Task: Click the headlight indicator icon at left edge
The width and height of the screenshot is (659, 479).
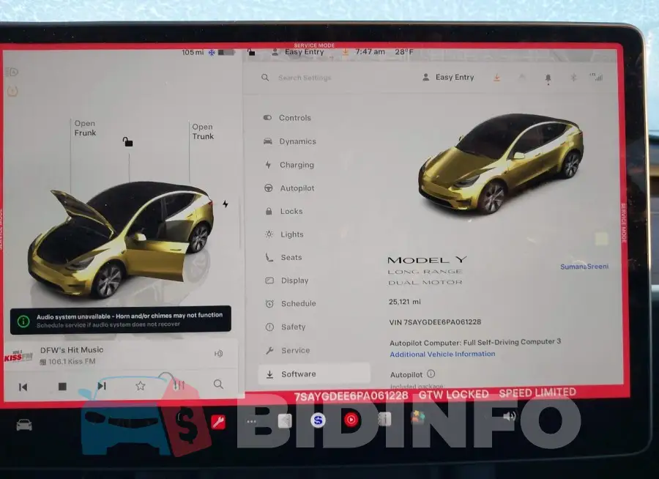Action: [x=11, y=73]
